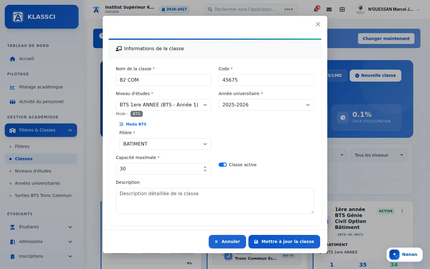The image size is (430, 269).
Task: Click the Nouvelle classe button
Action: (x=375, y=76)
